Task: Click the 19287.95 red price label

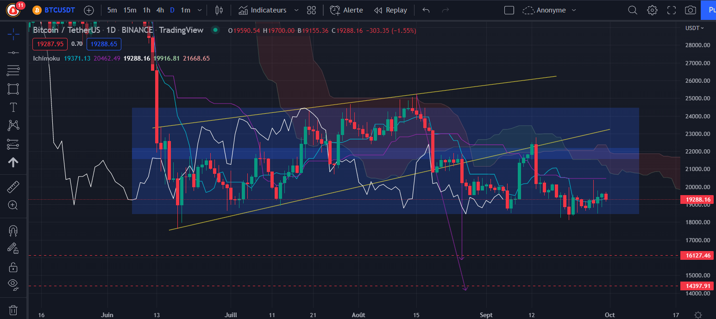Action: [50, 44]
